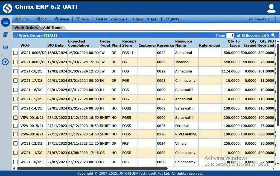Open the three-dot more options menu
The width and height of the screenshot is (280, 176).
[275, 19]
